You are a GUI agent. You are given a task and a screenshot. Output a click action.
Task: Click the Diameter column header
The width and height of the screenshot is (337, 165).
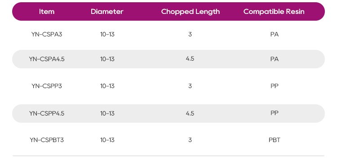click(107, 12)
